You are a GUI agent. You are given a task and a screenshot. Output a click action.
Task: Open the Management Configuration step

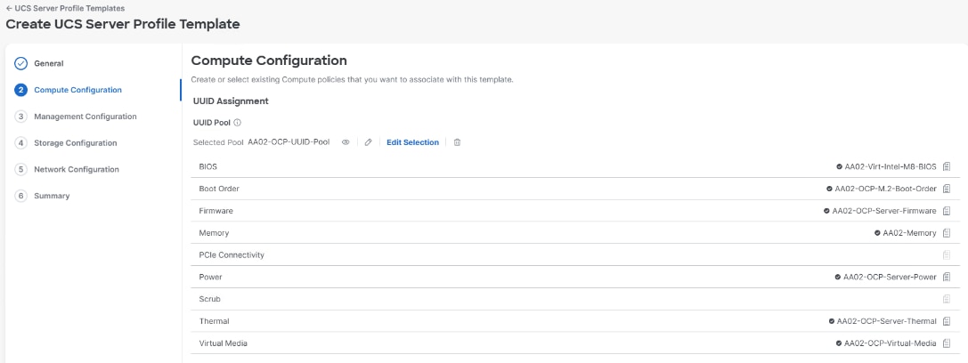[85, 117]
